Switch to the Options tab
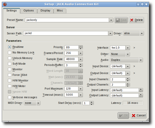The width and height of the screenshot is (155, 128). pyautogui.click(x=29, y=11)
